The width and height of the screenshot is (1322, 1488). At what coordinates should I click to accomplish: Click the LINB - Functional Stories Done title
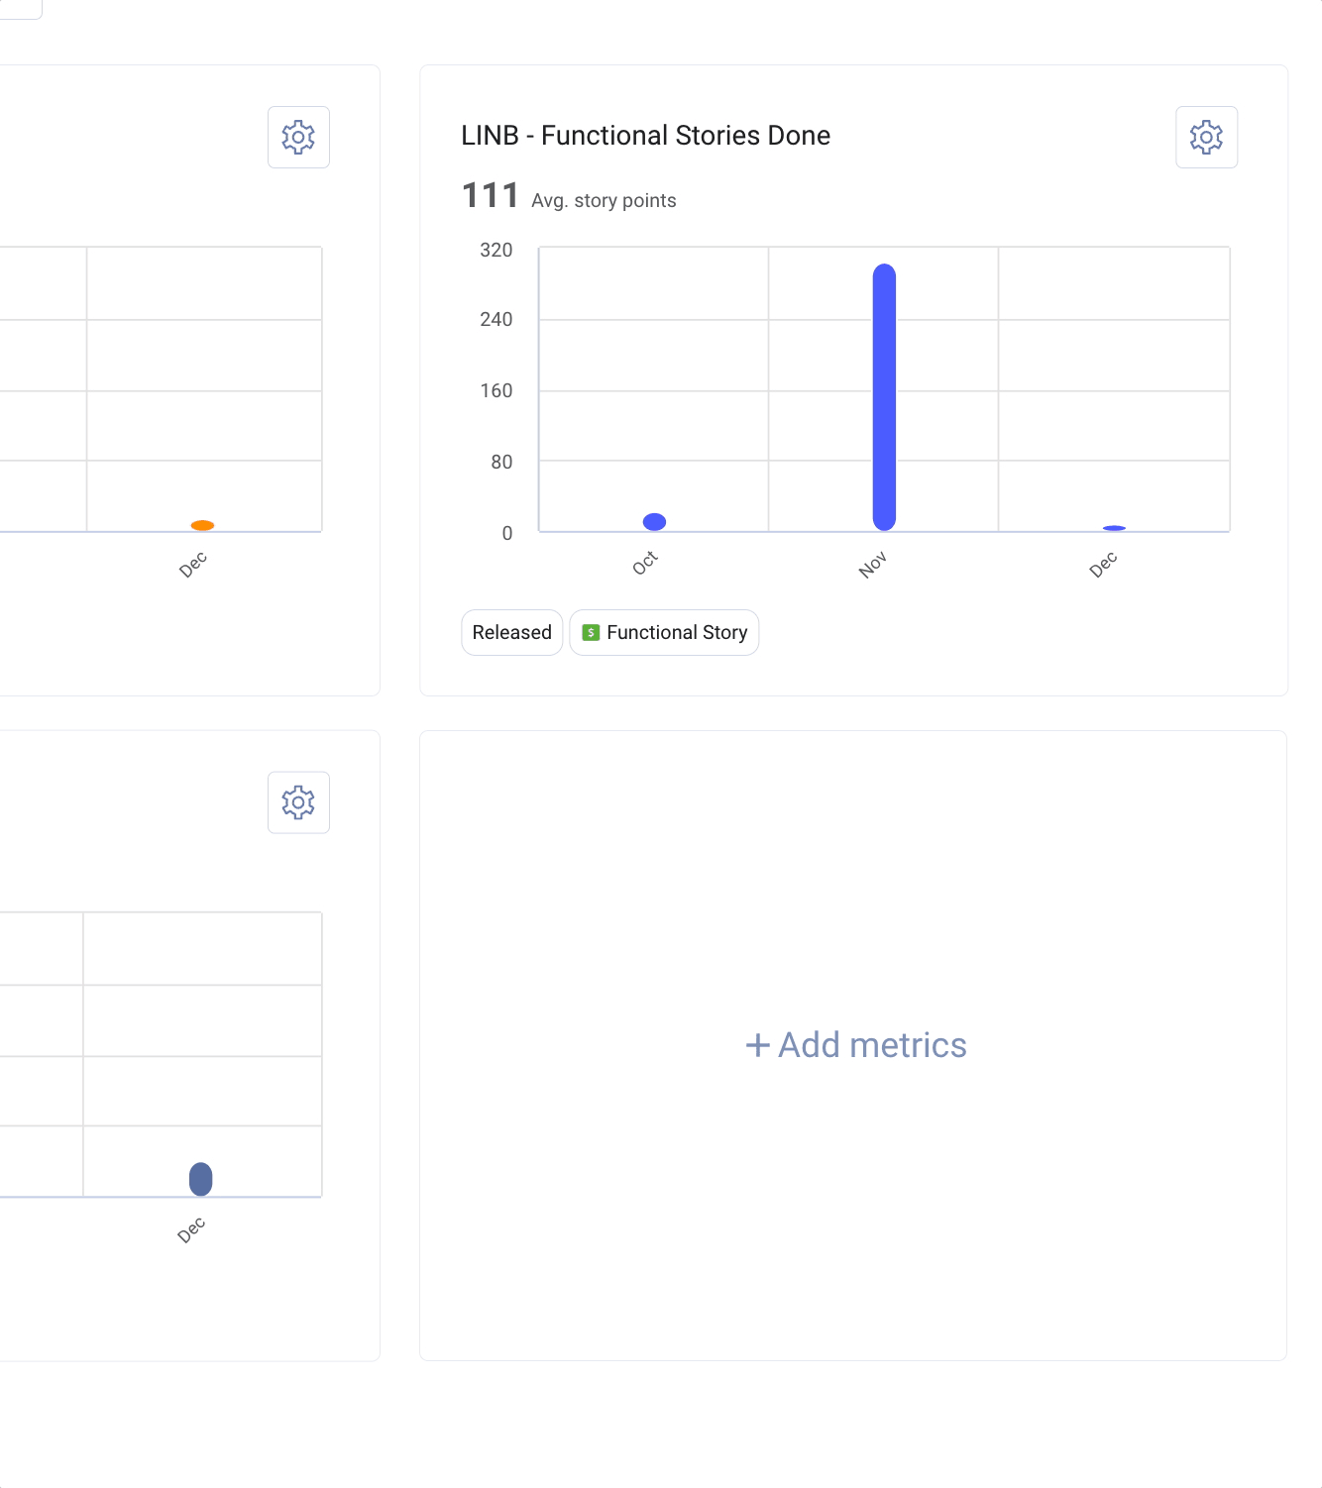click(x=646, y=135)
